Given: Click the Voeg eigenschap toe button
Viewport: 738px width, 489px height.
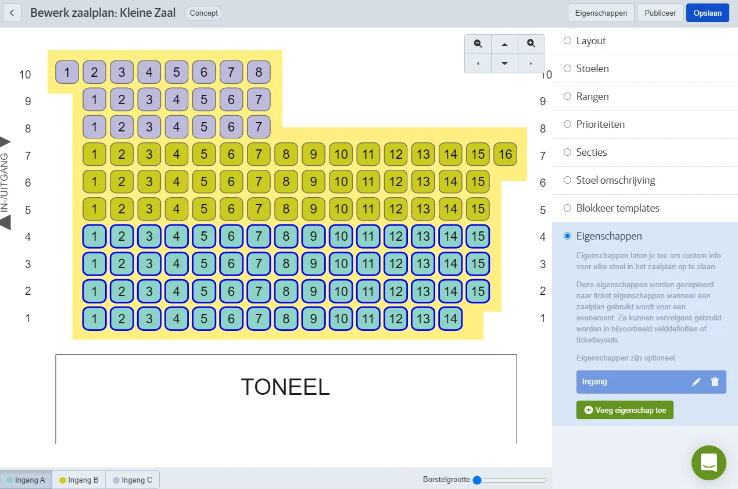Looking at the screenshot, I should [625, 410].
